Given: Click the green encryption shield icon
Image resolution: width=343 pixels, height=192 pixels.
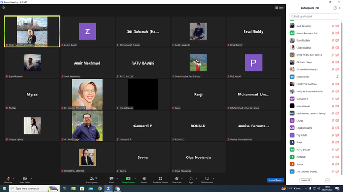Looking at the screenshot, I should [4, 7].
